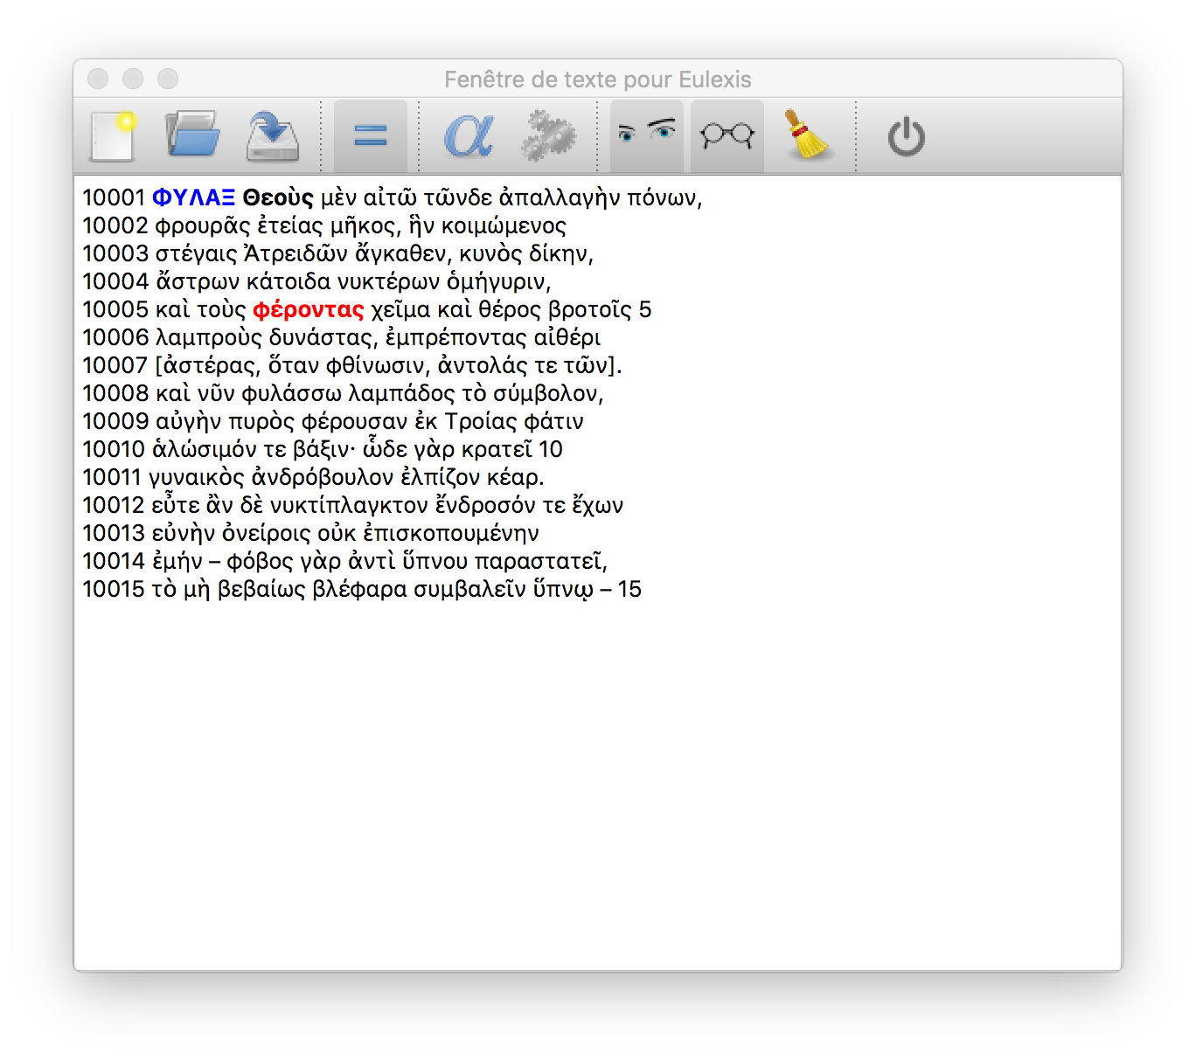Click the word Τροίας in line 10009
1196x1059 pixels.
point(481,421)
